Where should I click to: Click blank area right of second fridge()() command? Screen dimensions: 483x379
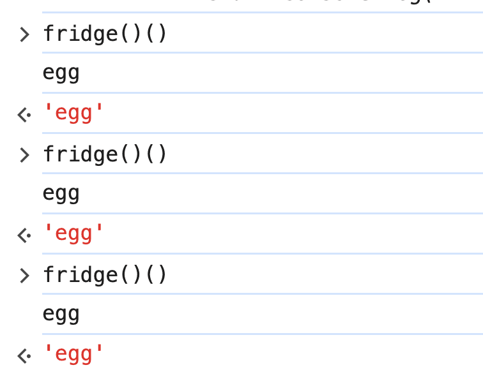coord(319,154)
